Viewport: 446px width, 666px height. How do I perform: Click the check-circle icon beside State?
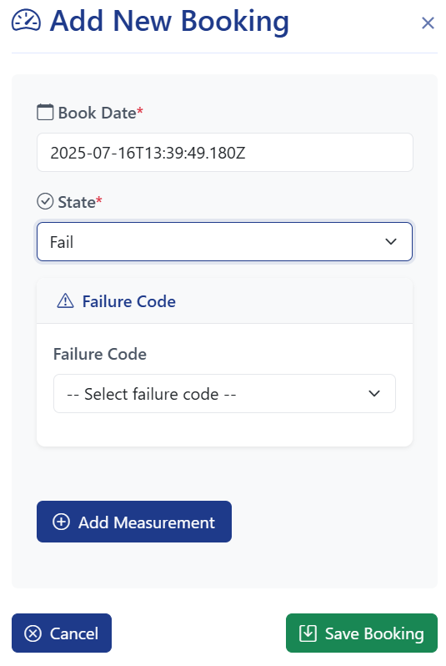click(45, 202)
